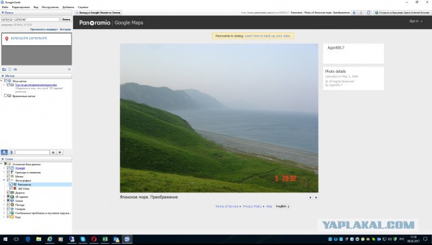Click the Places filter input field
The width and height of the screenshot is (432, 245).
pyautogui.click(x=32, y=153)
